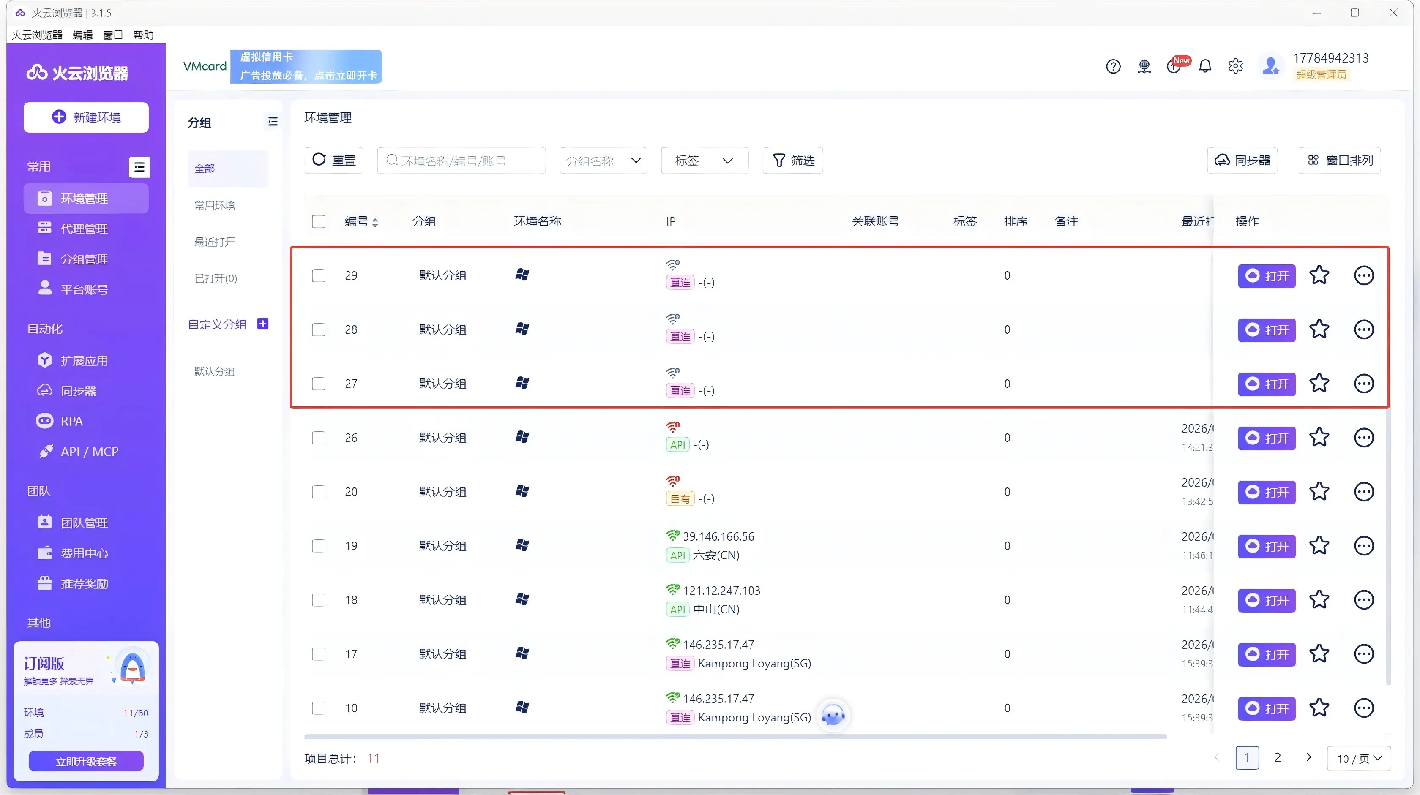
Task: Click the user avatar icon
Action: coord(1271,67)
